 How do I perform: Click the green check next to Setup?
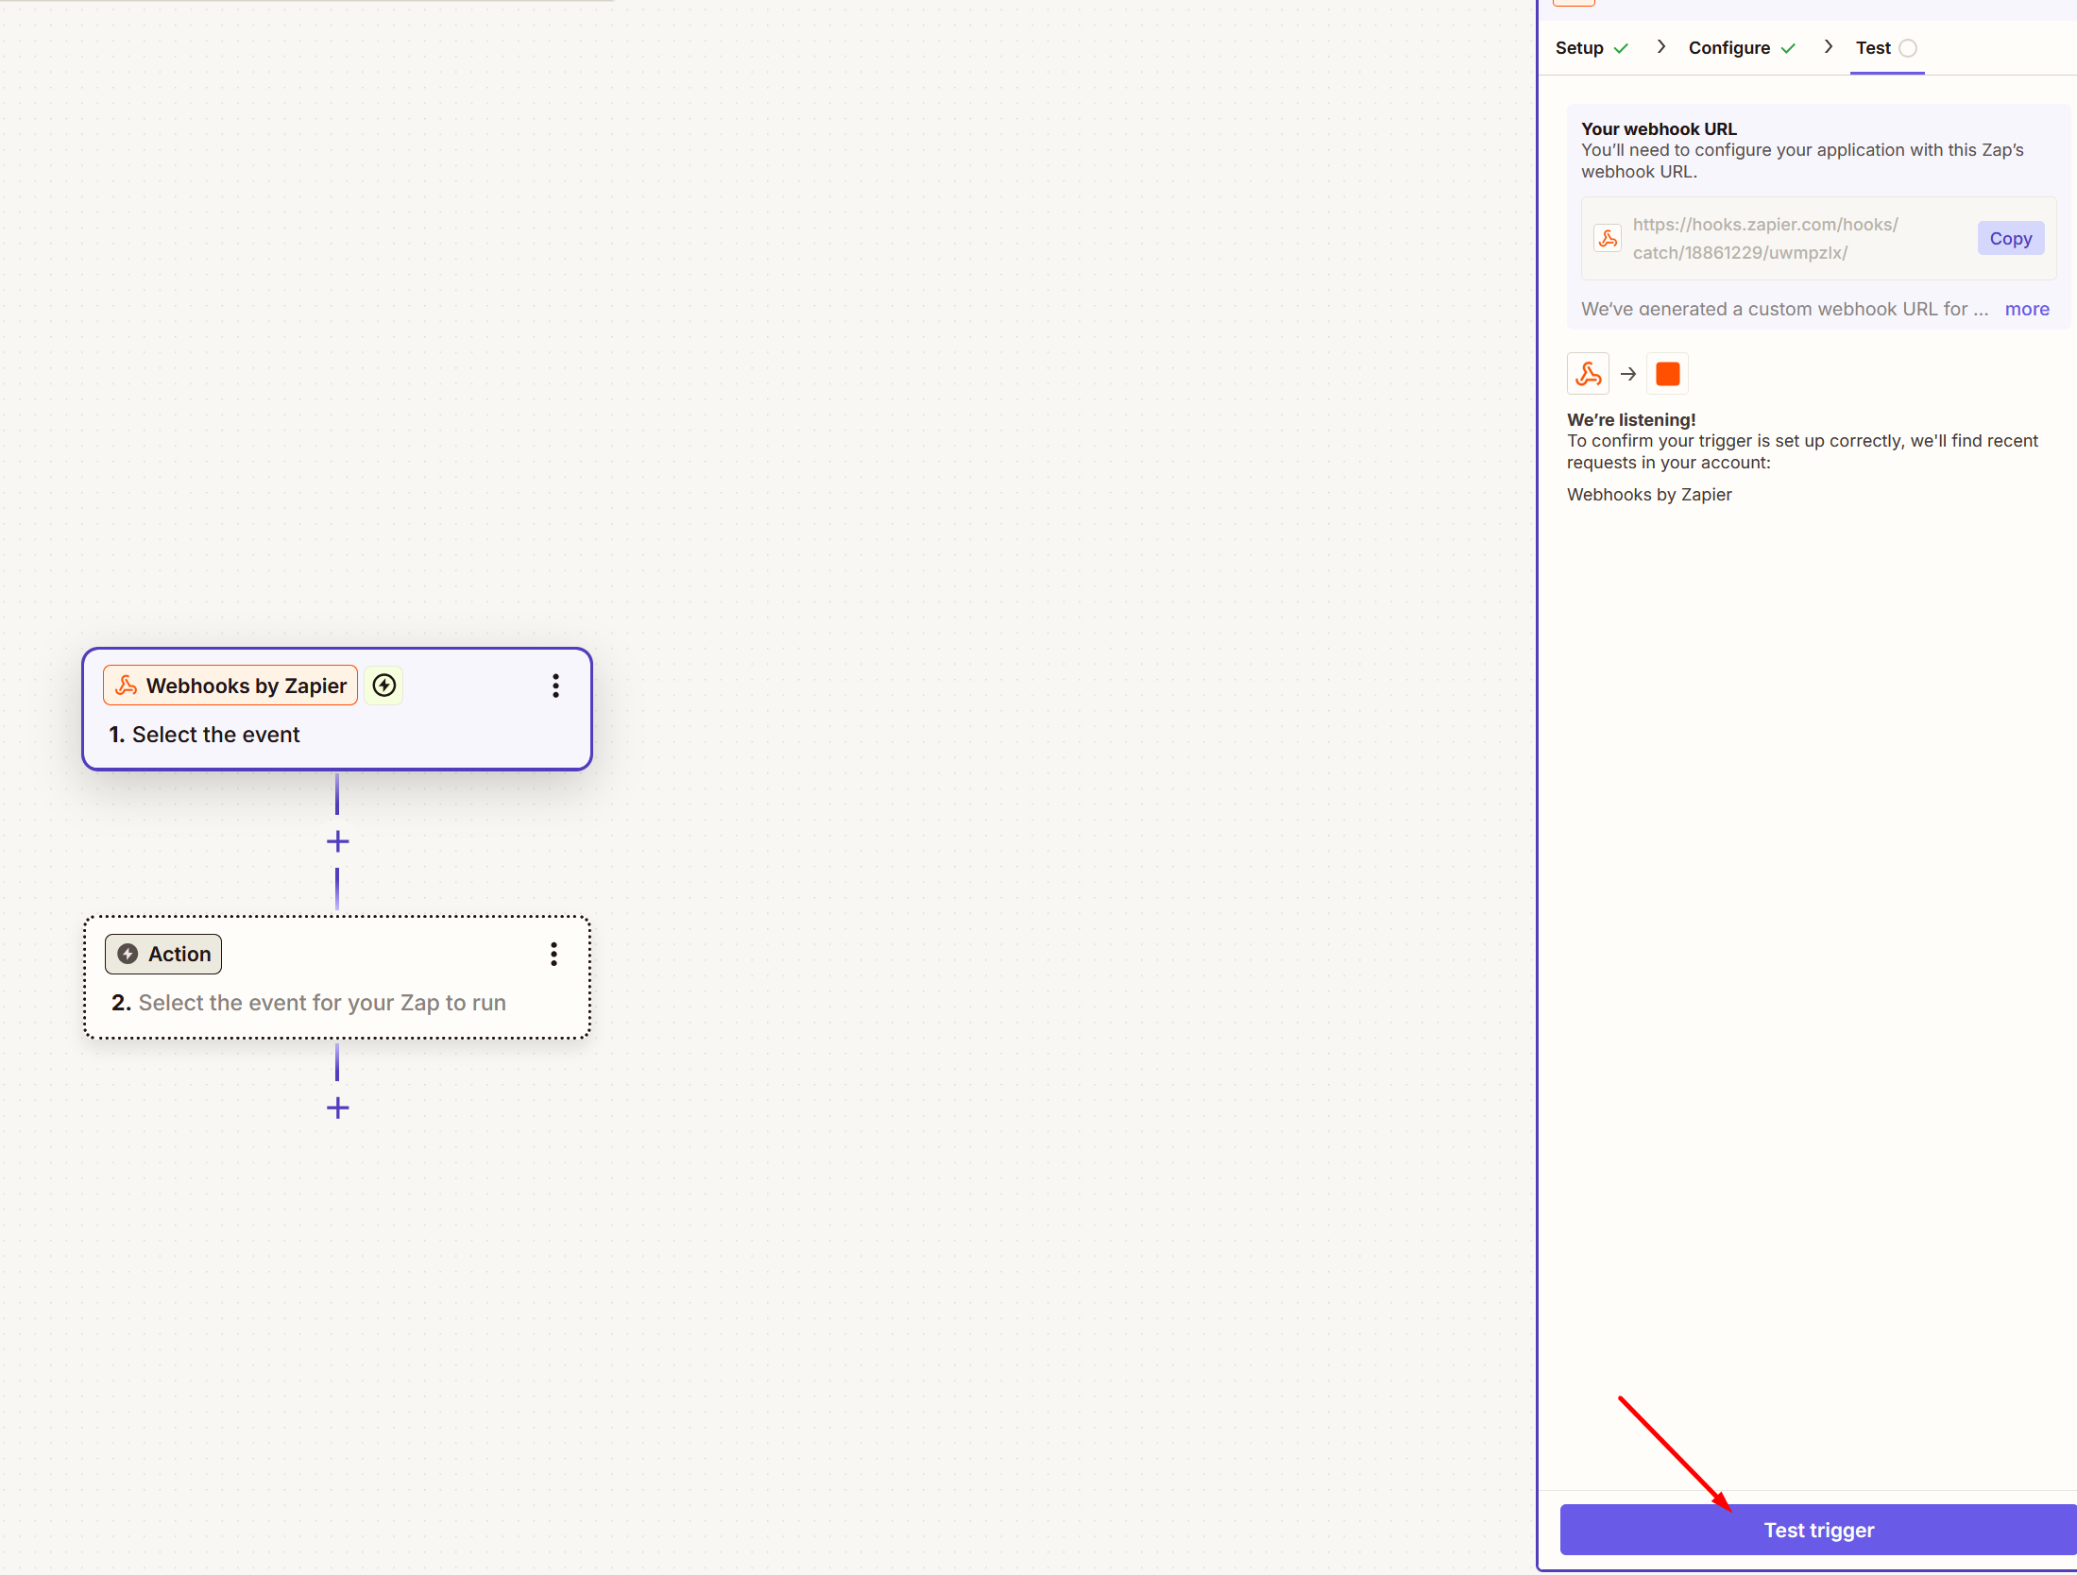click(x=1621, y=48)
